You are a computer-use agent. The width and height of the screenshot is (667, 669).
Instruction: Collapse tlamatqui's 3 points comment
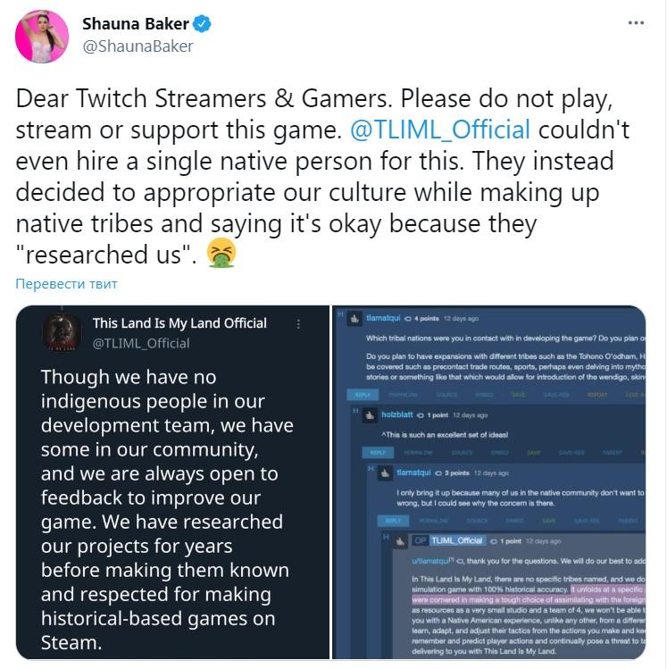[x=371, y=468]
